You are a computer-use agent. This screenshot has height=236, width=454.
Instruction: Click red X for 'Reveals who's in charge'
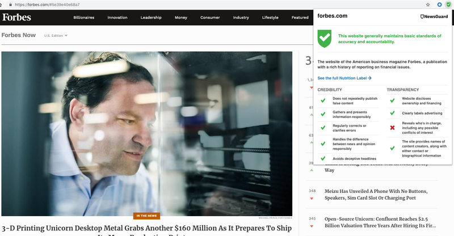[x=392, y=128]
